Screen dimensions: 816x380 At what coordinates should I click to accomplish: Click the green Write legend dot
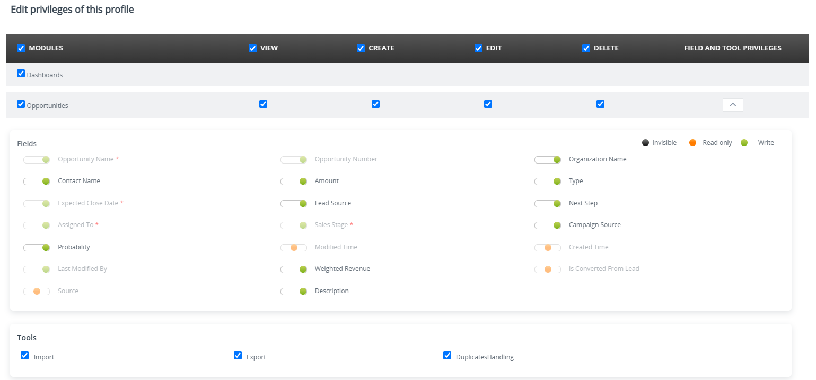(744, 142)
